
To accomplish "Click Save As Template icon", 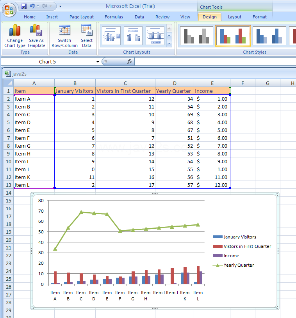I will point(36,30).
